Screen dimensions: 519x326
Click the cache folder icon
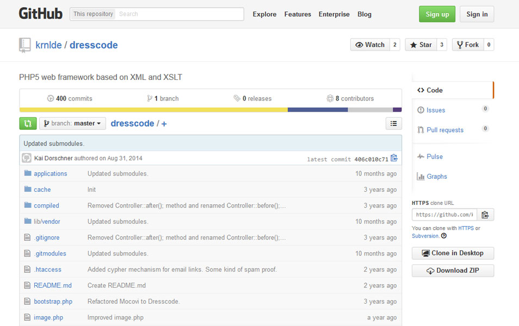[28, 189]
